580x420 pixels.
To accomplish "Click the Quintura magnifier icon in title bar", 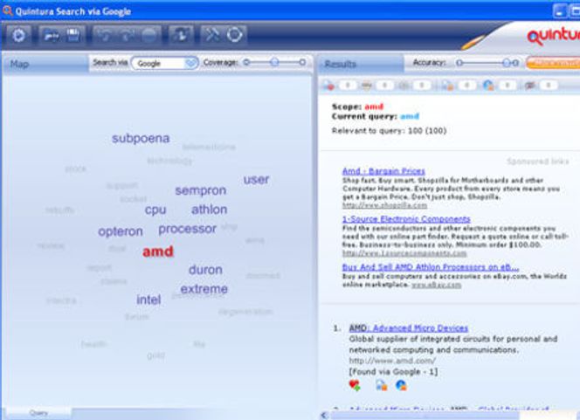I will [x=7, y=10].
